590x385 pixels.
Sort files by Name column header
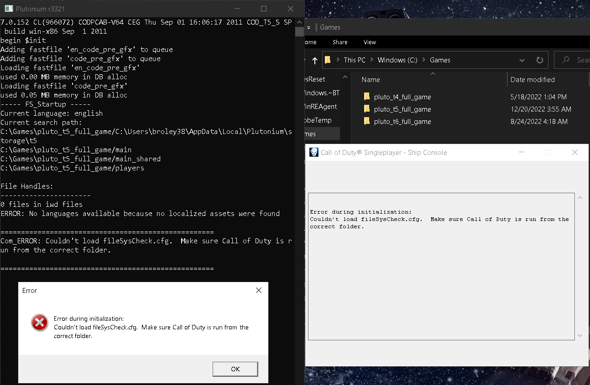[371, 79]
